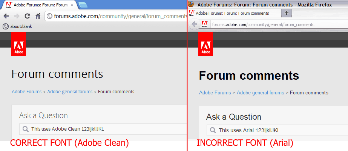Click the search magnifier icon in Firefox page
Viewport: 348px width, 151px height.
point(213,130)
